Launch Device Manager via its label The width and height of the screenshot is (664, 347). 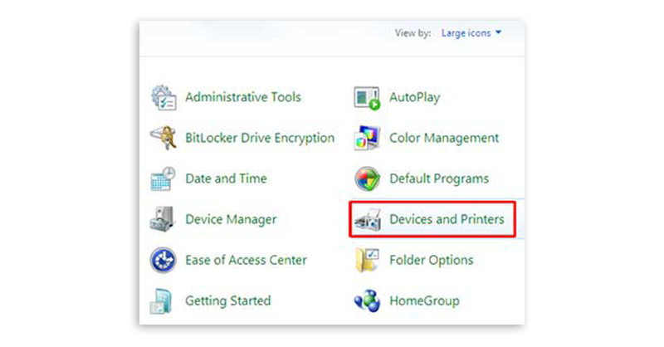pyautogui.click(x=231, y=219)
